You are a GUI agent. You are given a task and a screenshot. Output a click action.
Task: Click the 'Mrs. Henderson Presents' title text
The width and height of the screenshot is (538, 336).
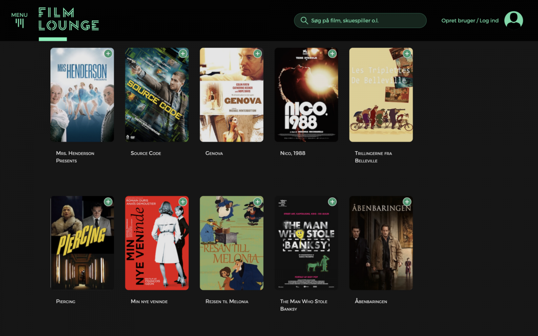75,157
